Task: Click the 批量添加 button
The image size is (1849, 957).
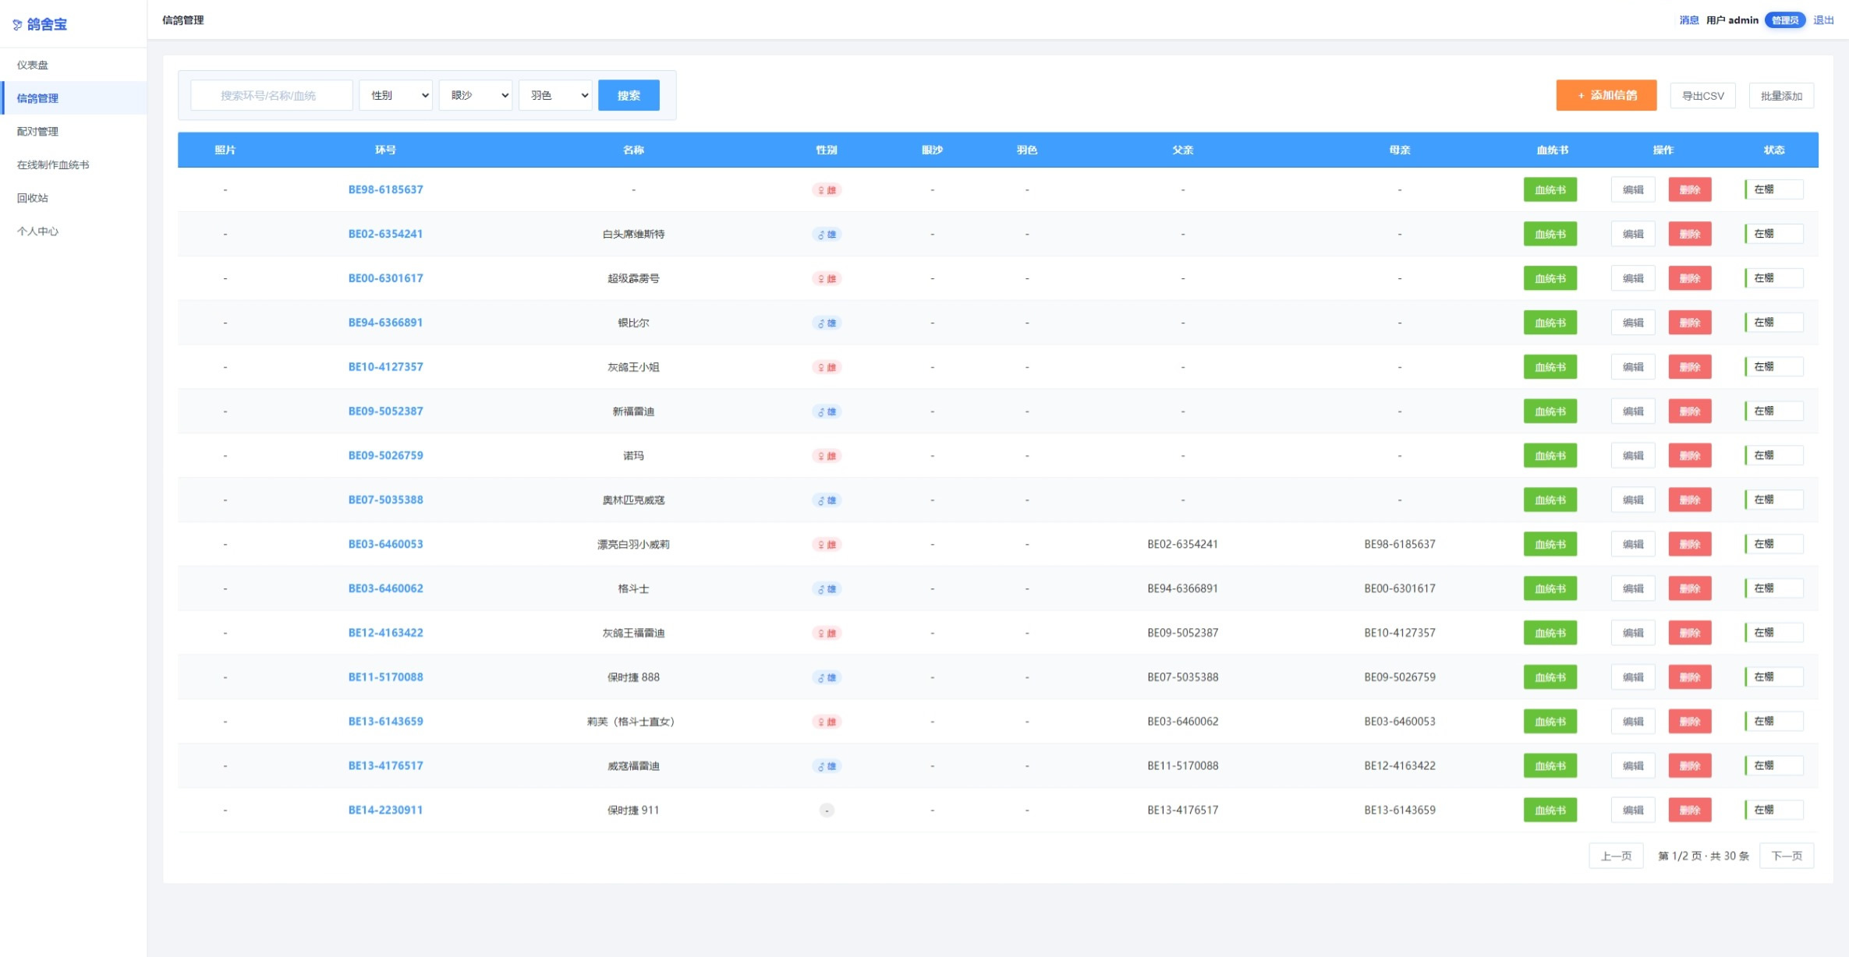Action: 1781,96
